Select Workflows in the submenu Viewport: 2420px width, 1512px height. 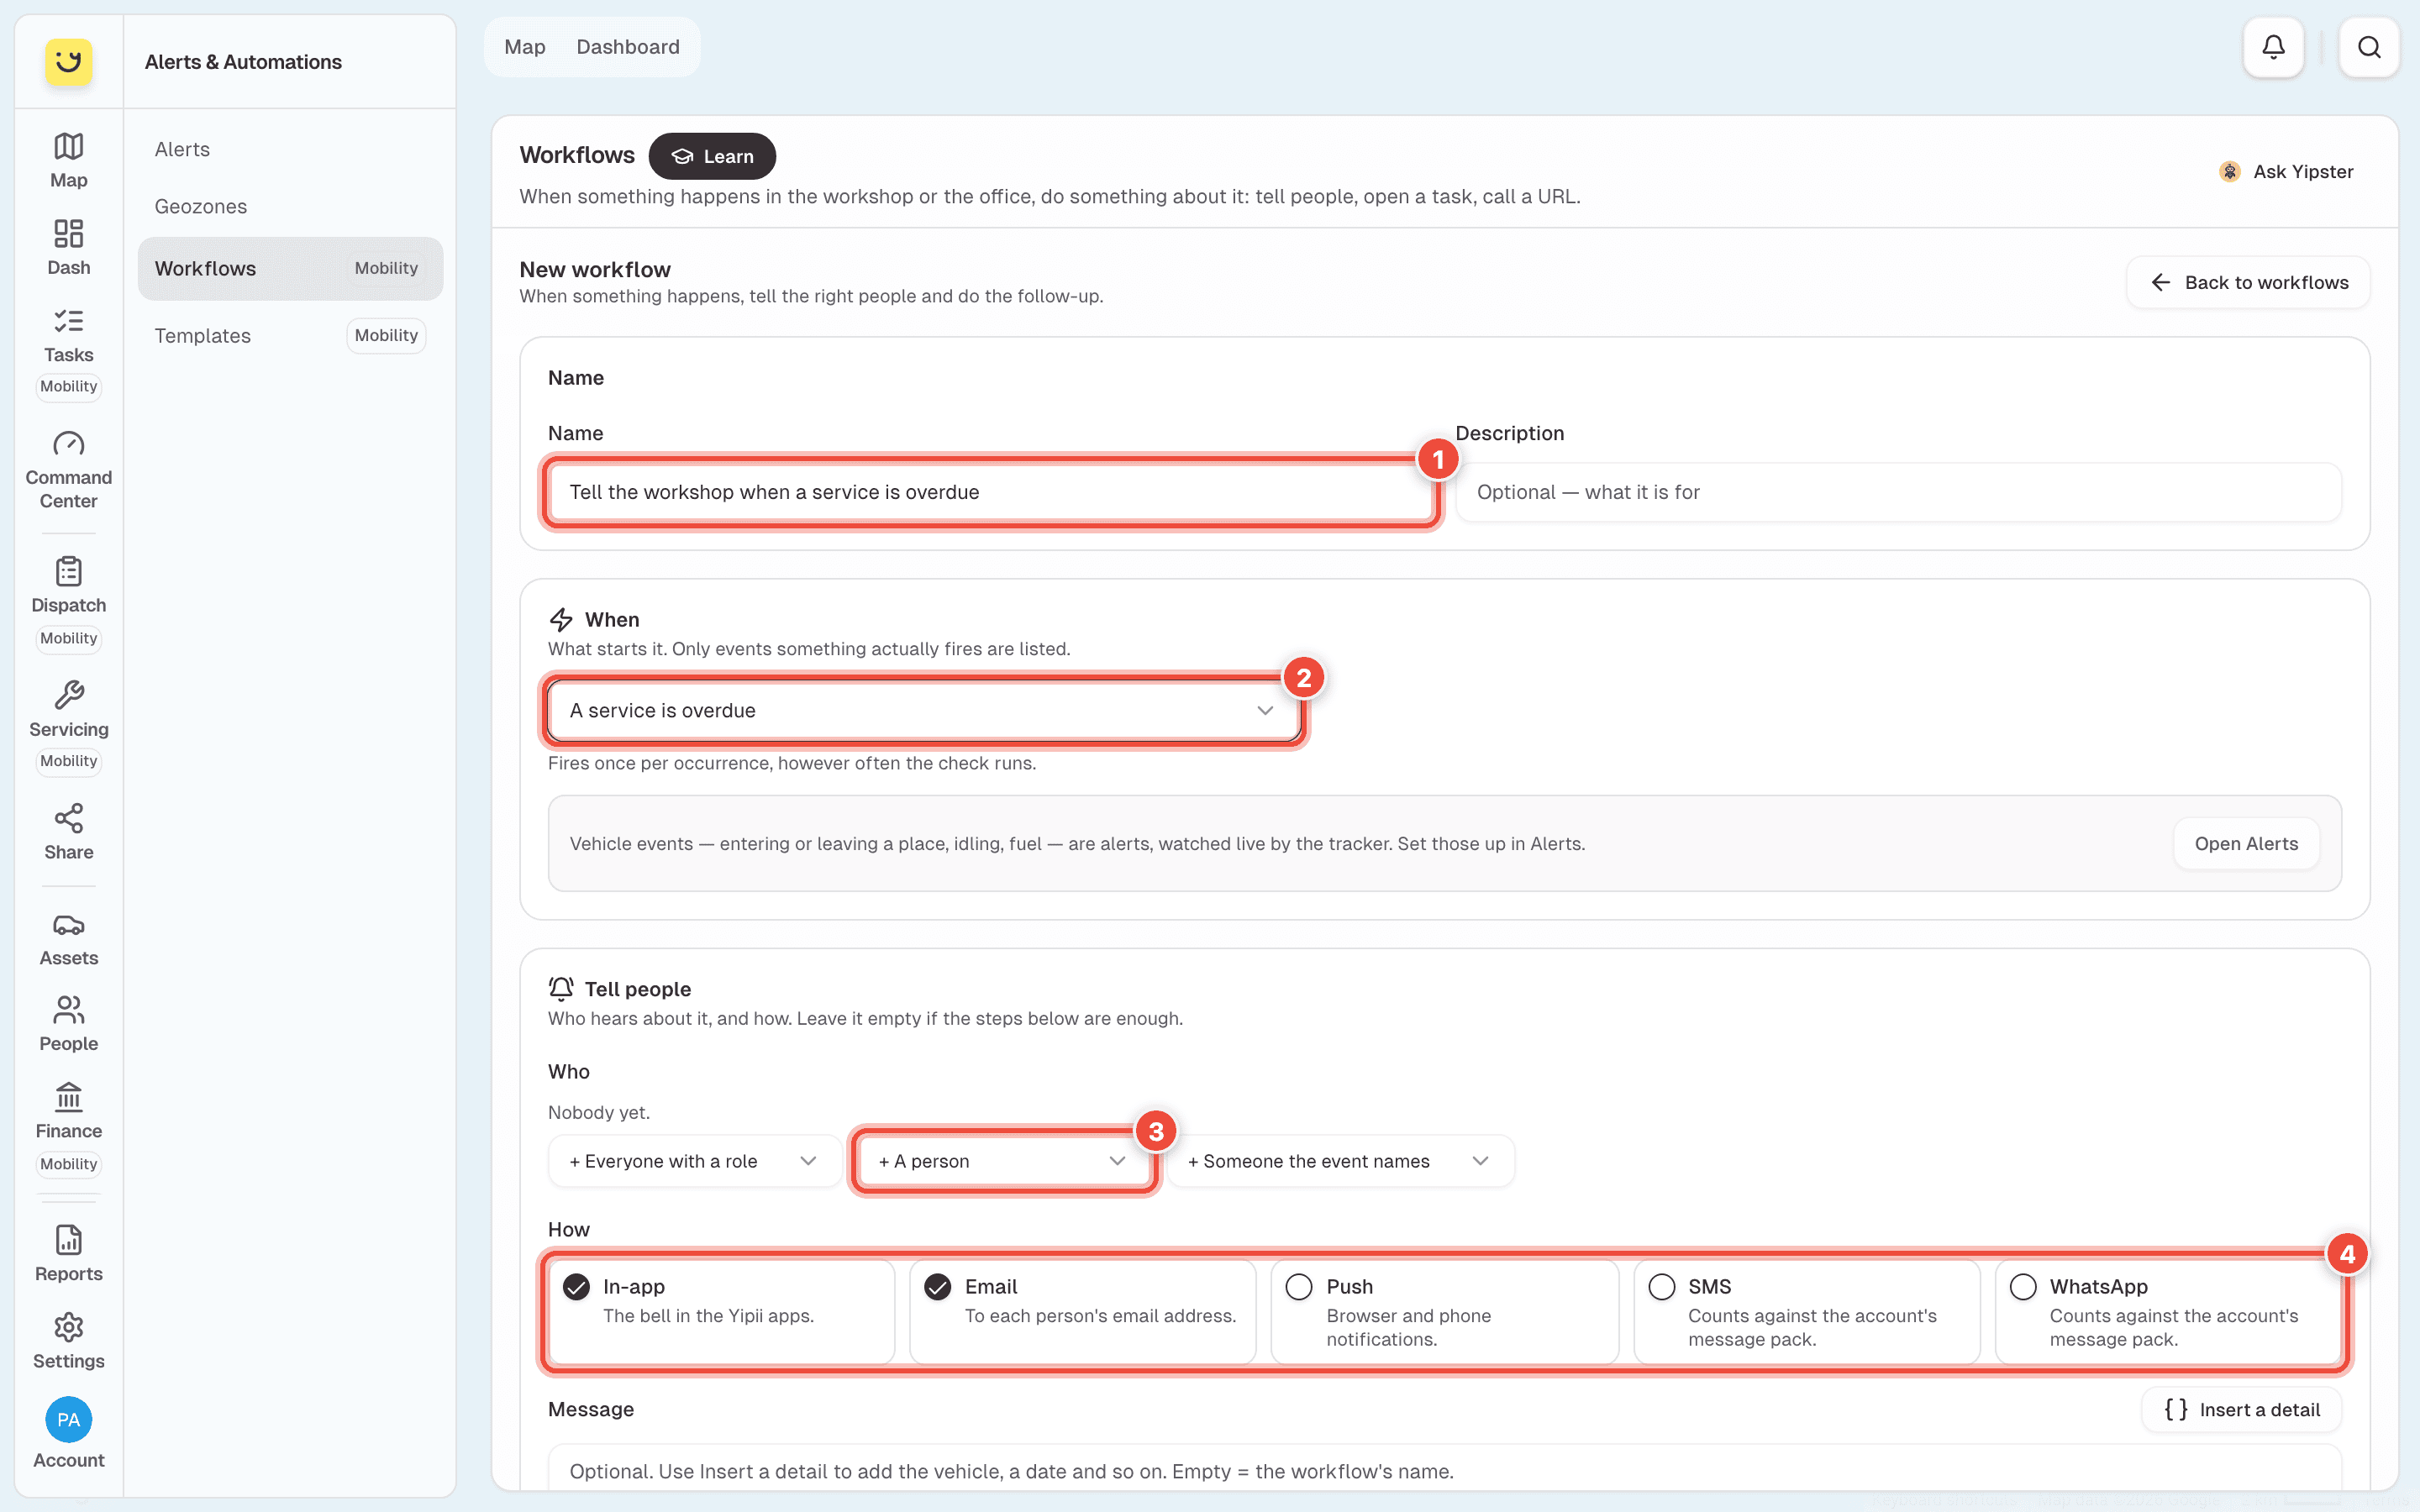(290, 268)
